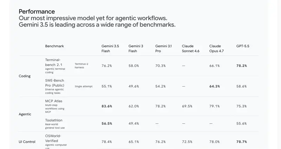Click the SWE-Bench Pro (Public) benchmark name

pos(55,83)
